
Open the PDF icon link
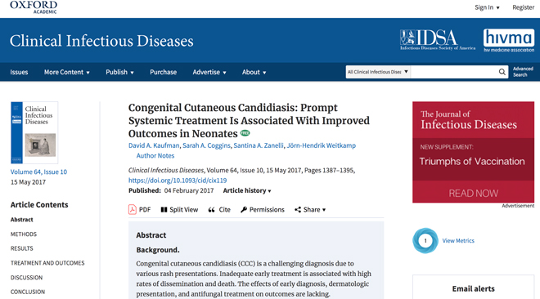pos(133,209)
